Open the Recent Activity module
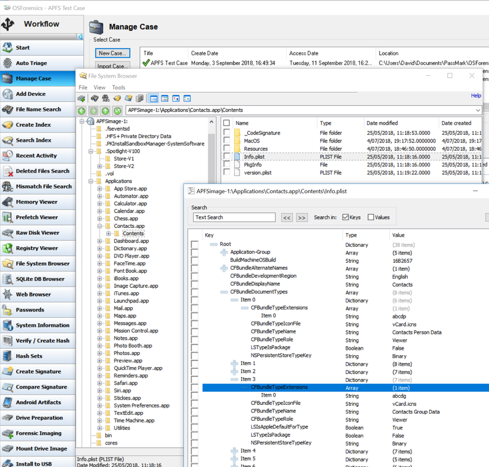 pos(38,156)
